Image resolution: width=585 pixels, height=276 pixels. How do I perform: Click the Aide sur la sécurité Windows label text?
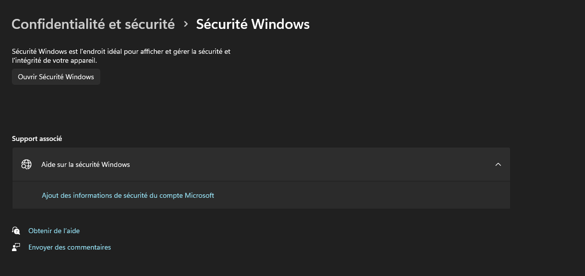click(85, 164)
